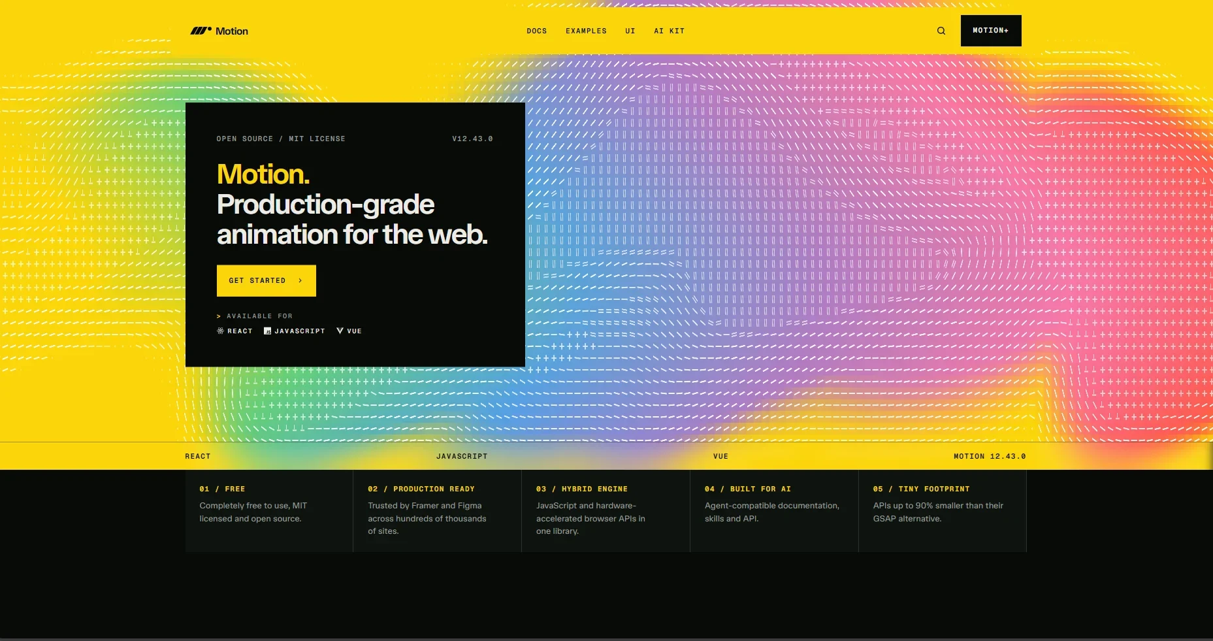Select JAVASCRIPT in the yellow strip

tap(462, 456)
